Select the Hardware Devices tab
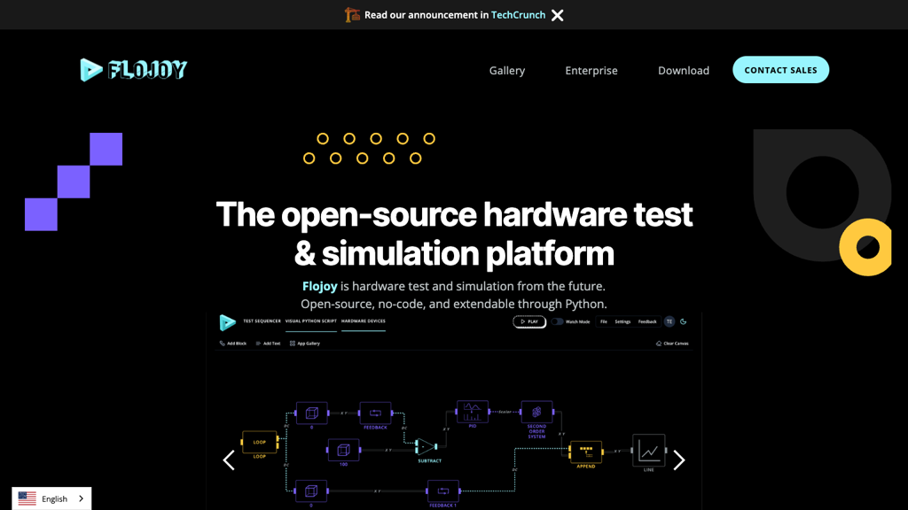Screen dimensions: 908x510 coord(364,321)
